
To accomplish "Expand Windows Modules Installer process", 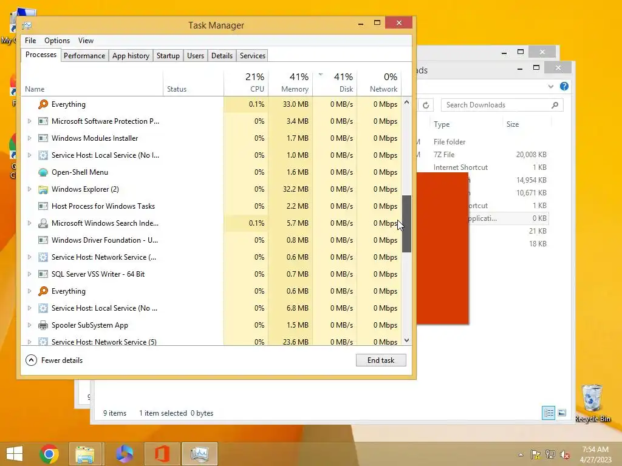I will 29,138.
